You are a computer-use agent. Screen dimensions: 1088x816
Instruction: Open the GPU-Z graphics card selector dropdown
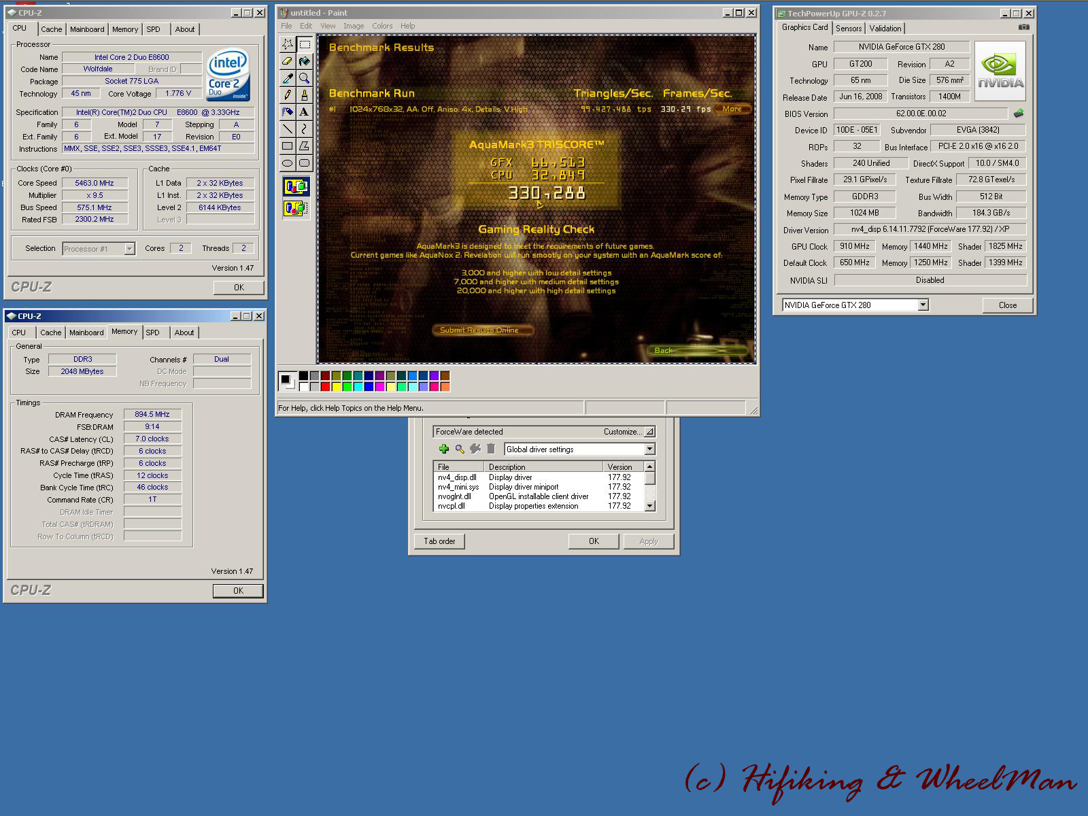coord(923,305)
